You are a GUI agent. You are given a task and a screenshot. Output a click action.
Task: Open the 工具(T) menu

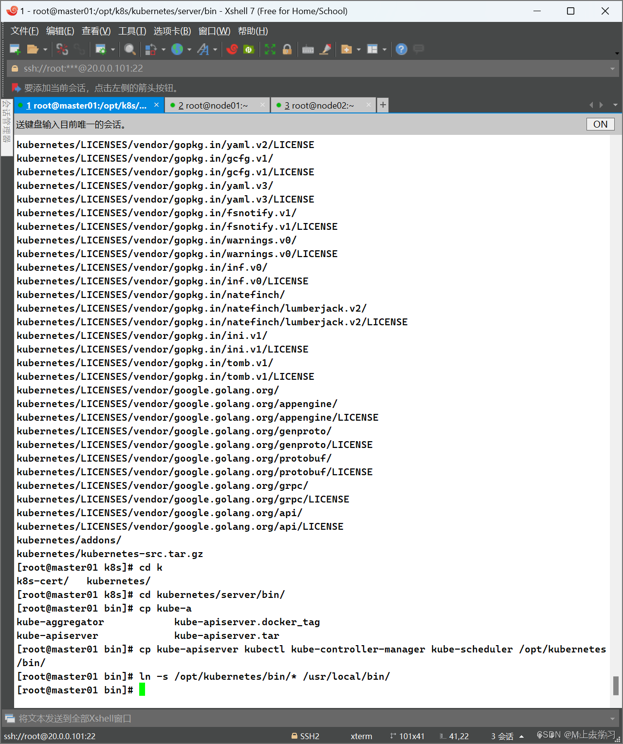132,31
